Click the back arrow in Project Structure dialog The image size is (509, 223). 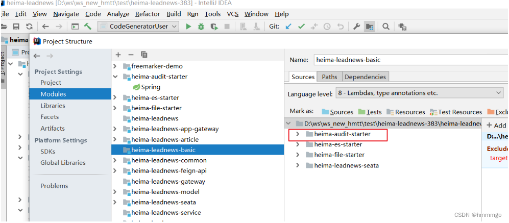coord(37,56)
